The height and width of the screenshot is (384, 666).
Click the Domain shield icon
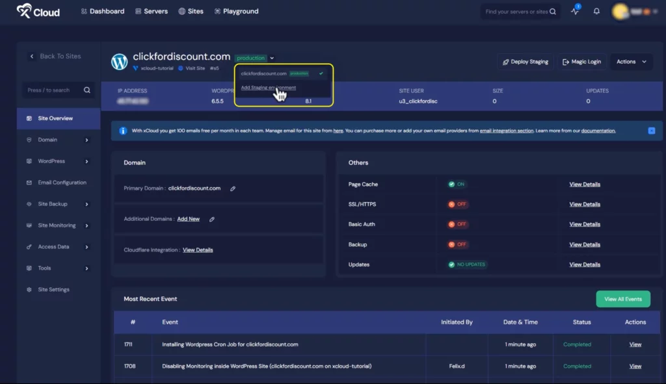29,140
